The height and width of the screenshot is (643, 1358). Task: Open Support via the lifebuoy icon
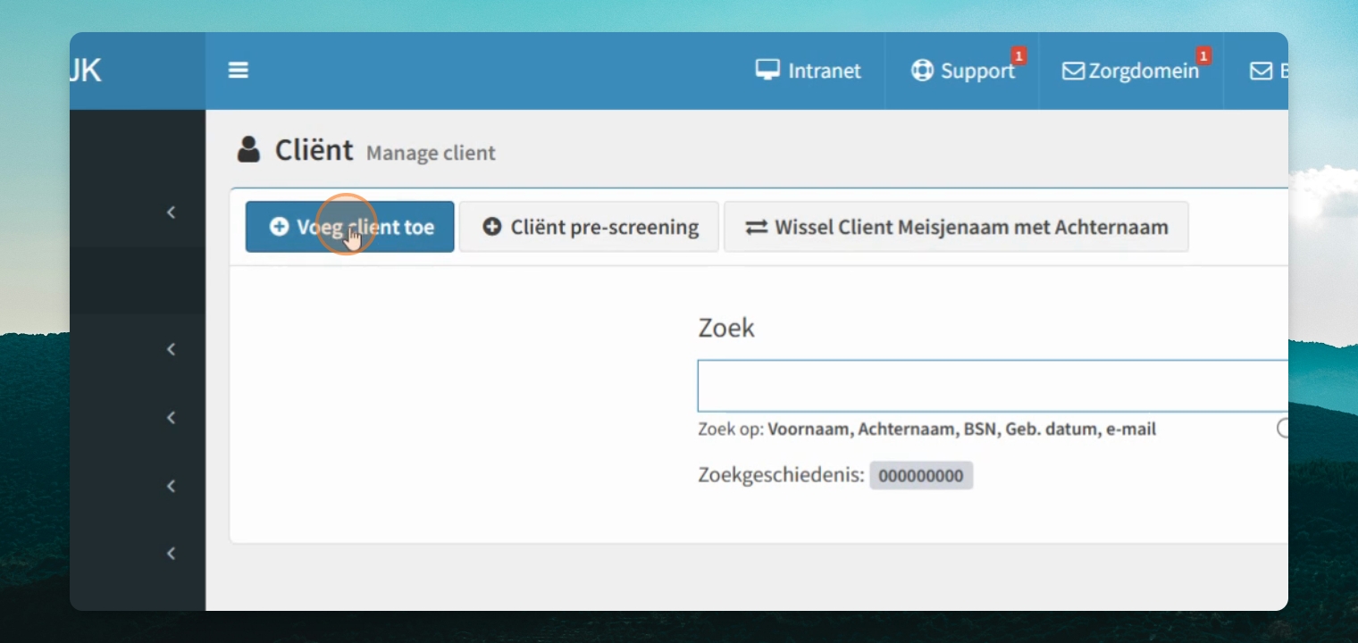922,71
